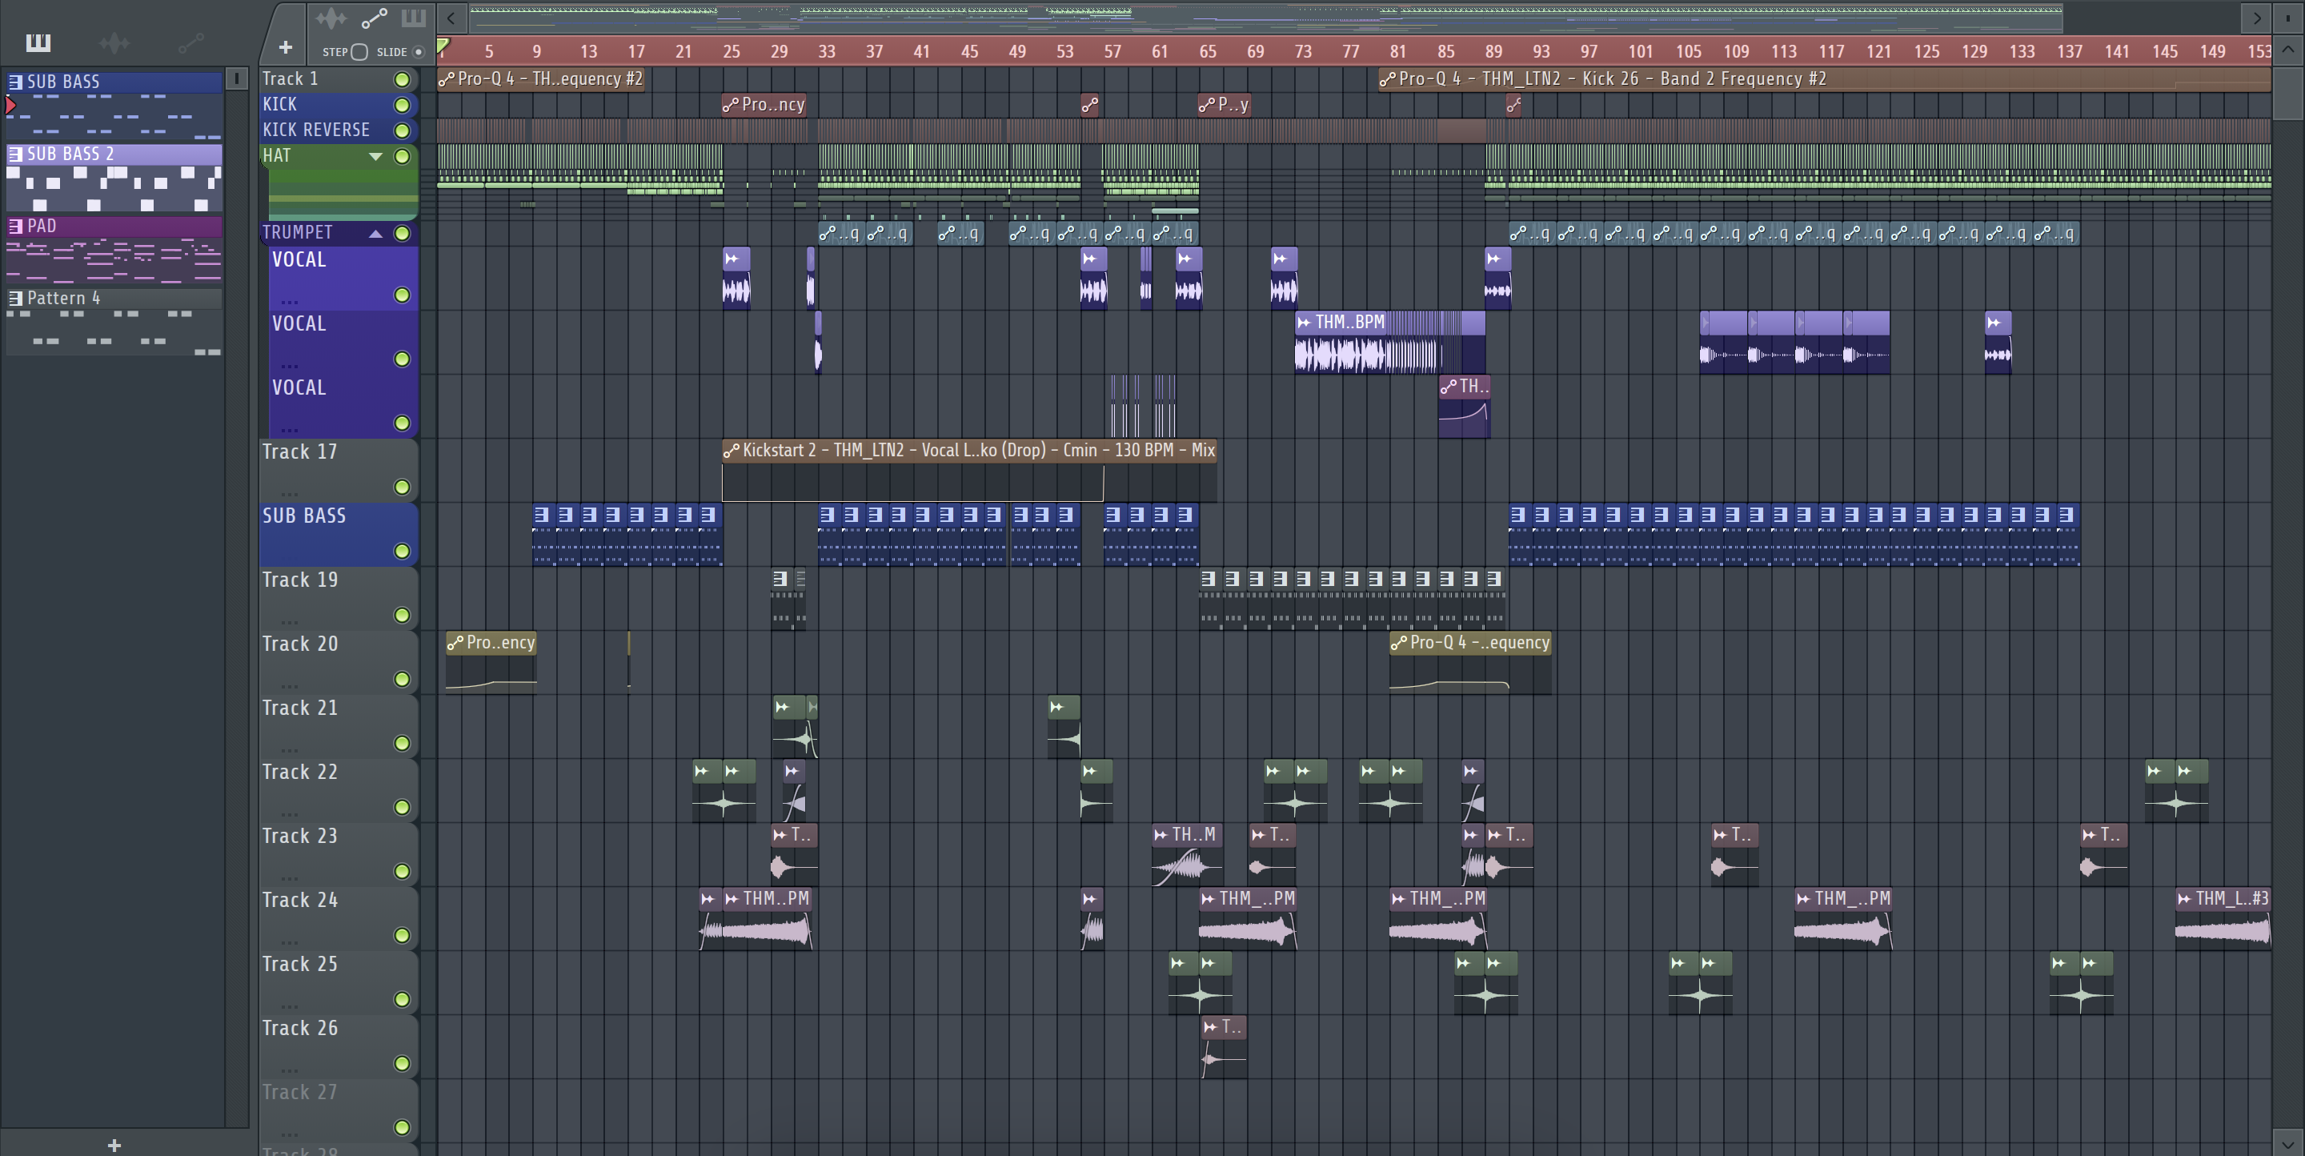Viewport: 2305px width, 1156px height.
Task: Select the P..y automation clip on the KICK track
Action: point(1224,105)
